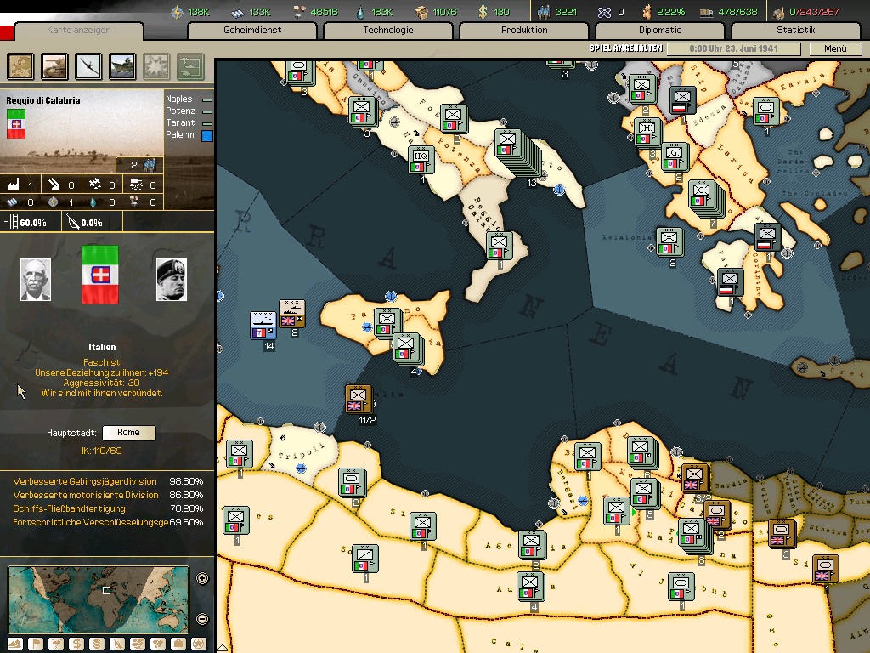Click the energy lightning icon in top bar
Image resolution: width=870 pixels, height=653 pixels.
177,12
